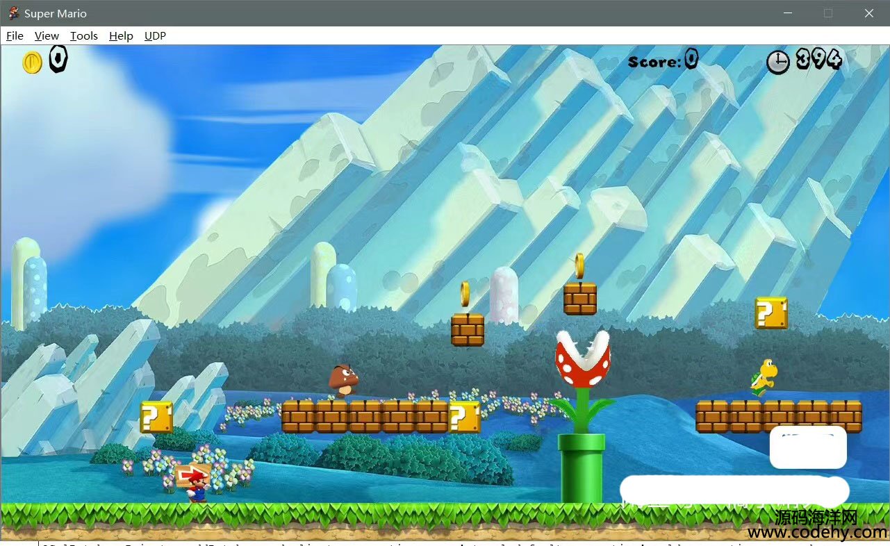Open the View menu
The image size is (890, 546).
point(47,36)
